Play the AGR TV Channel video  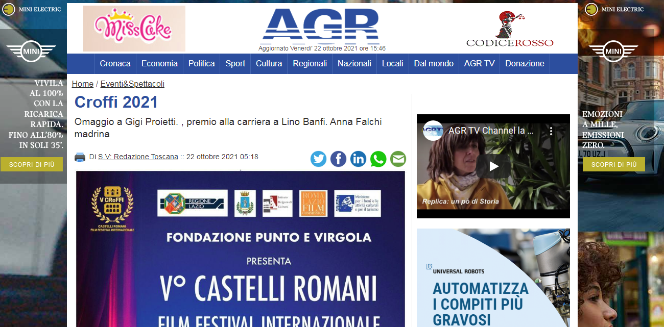493,166
